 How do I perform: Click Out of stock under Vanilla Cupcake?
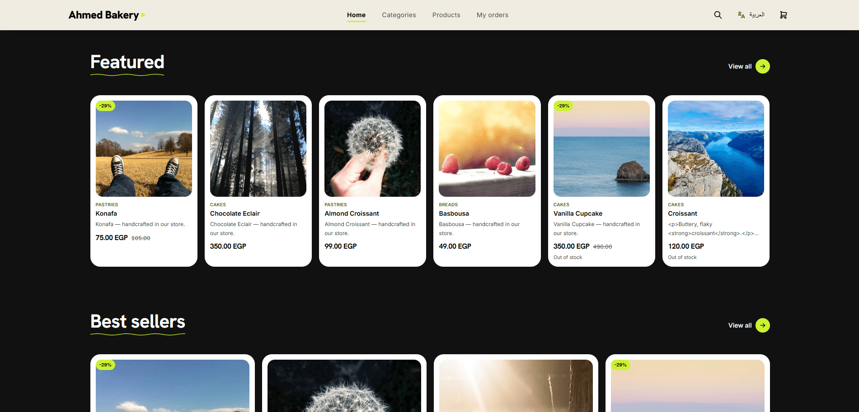click(x=568, y=257)
